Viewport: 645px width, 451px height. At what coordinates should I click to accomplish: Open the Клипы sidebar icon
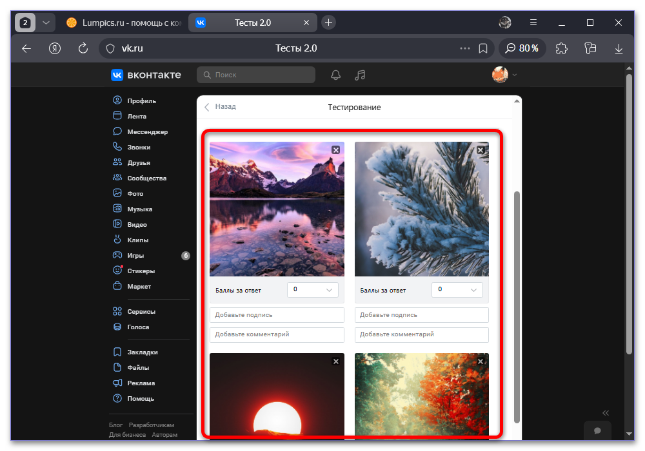117,240
